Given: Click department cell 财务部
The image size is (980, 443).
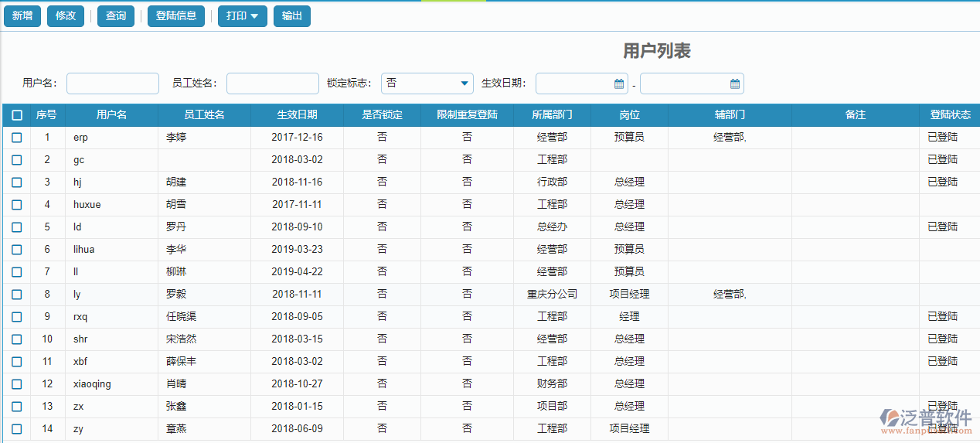Looking at the screenshot, I should point(553,384).
